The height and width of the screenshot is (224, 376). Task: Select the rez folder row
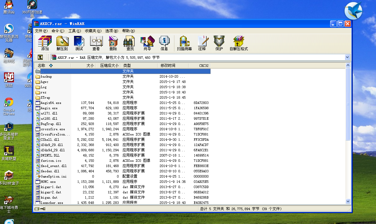point(122,92)
